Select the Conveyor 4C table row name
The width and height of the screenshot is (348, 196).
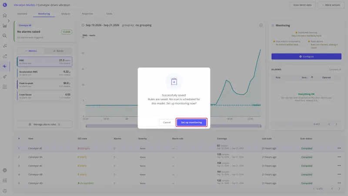click(35, 166)
